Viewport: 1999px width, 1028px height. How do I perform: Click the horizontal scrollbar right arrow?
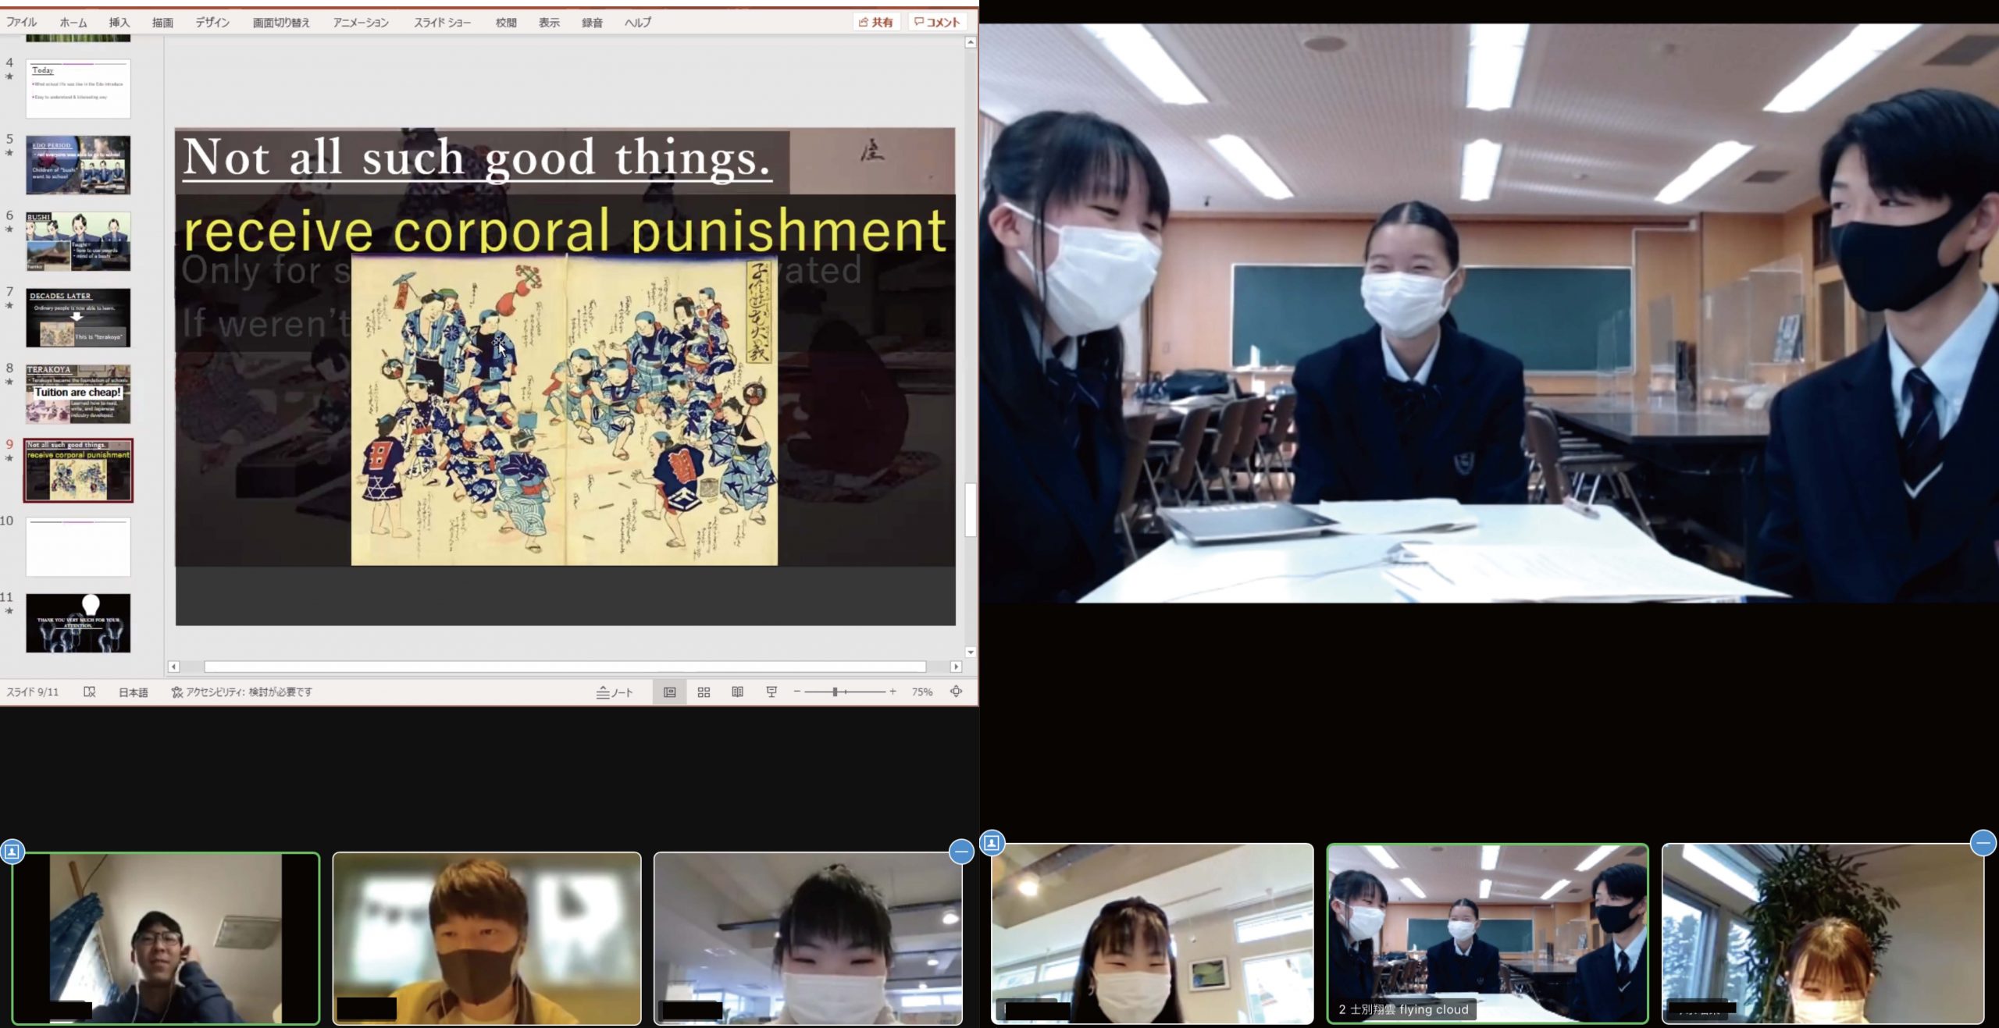[956, 667]
